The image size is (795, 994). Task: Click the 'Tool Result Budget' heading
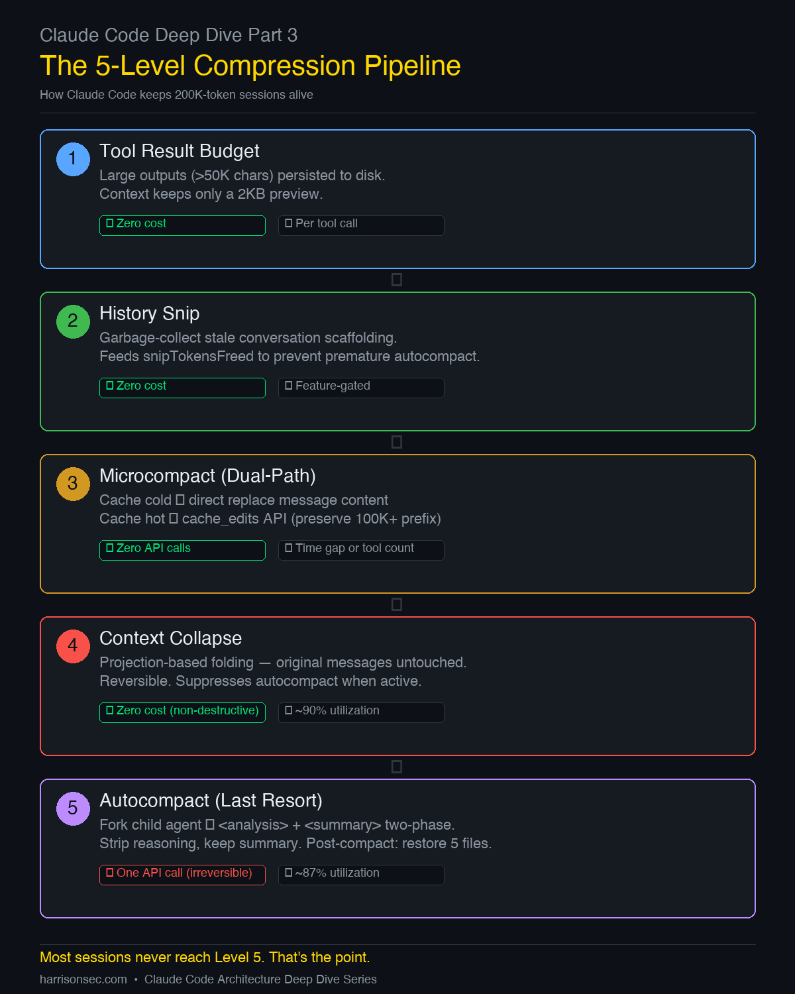pyautogui.click(x=180, y=151)
